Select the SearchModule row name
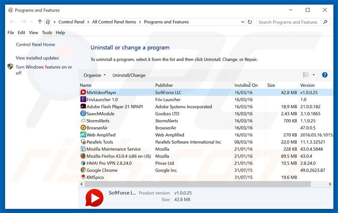 point(100,114)
